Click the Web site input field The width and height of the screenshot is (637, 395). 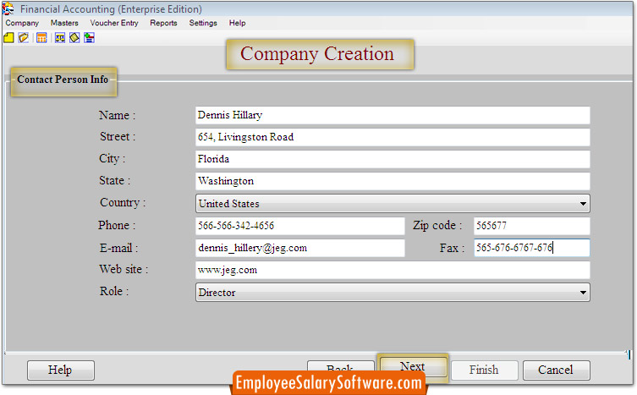click(393, 271)
